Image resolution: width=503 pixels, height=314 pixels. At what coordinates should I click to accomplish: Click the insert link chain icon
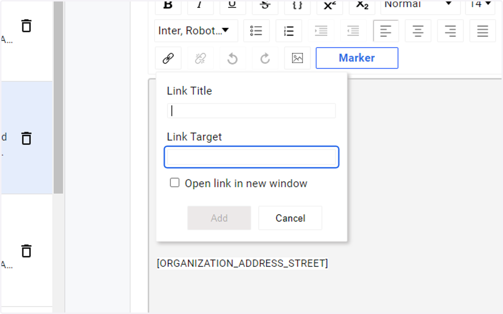(x=168, y=58)
